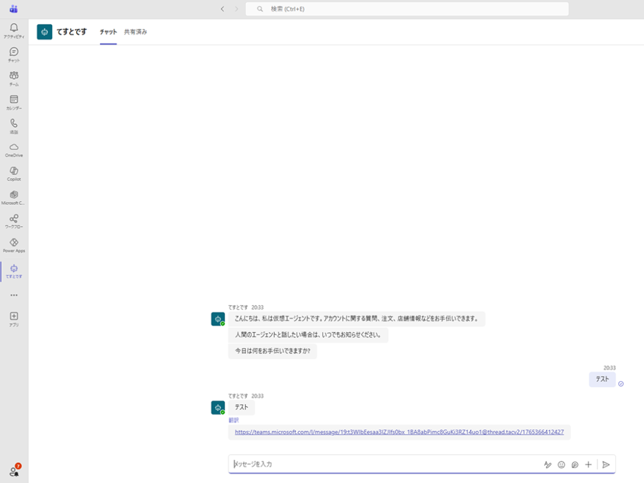This screenshot has height=483, width=644.
Task: Open OneDrive from the sidebar
Action: 13,147
